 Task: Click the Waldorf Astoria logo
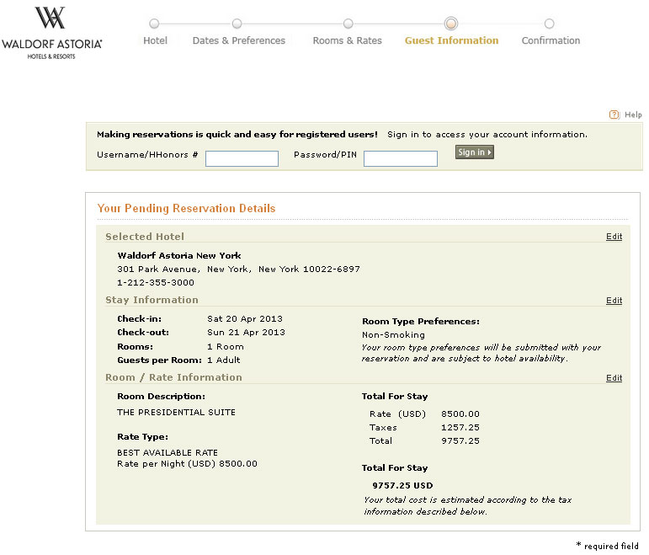(51, 33)
